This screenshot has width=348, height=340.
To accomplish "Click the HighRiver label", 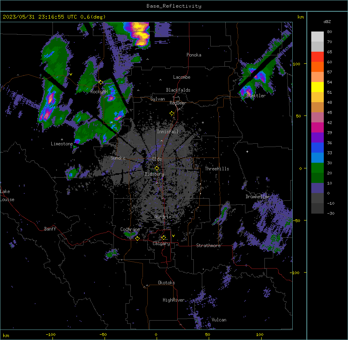I will tap(174, 300).
